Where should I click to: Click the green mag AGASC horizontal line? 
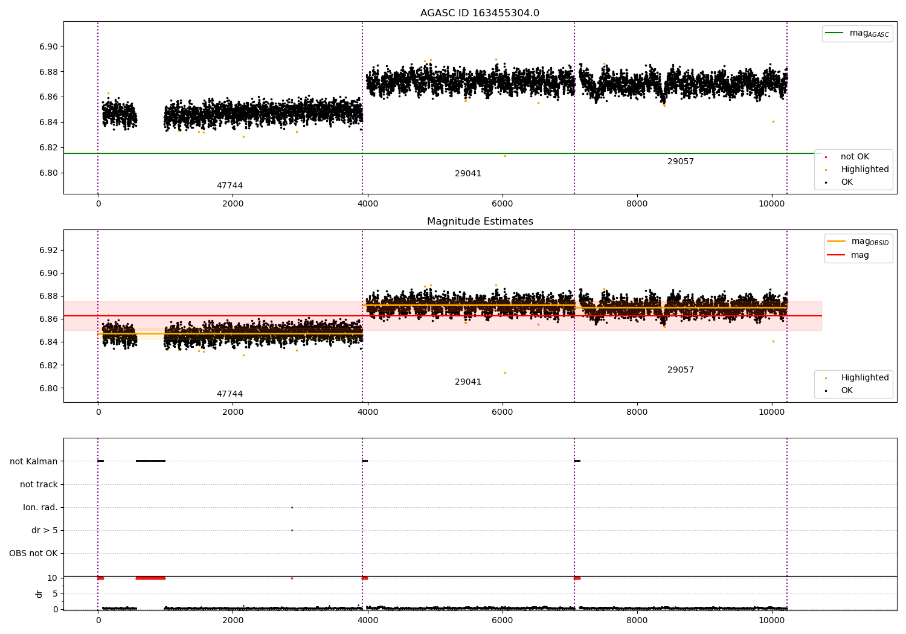tap(442, 153)
